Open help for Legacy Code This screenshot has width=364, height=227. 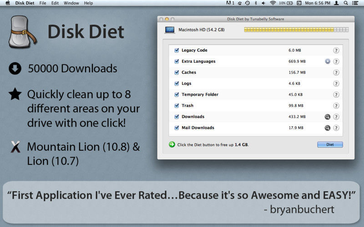click(336, 50)
